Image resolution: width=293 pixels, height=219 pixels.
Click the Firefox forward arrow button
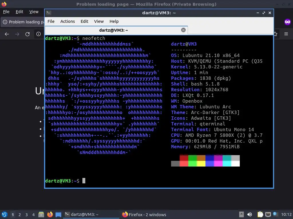(17, 34)
